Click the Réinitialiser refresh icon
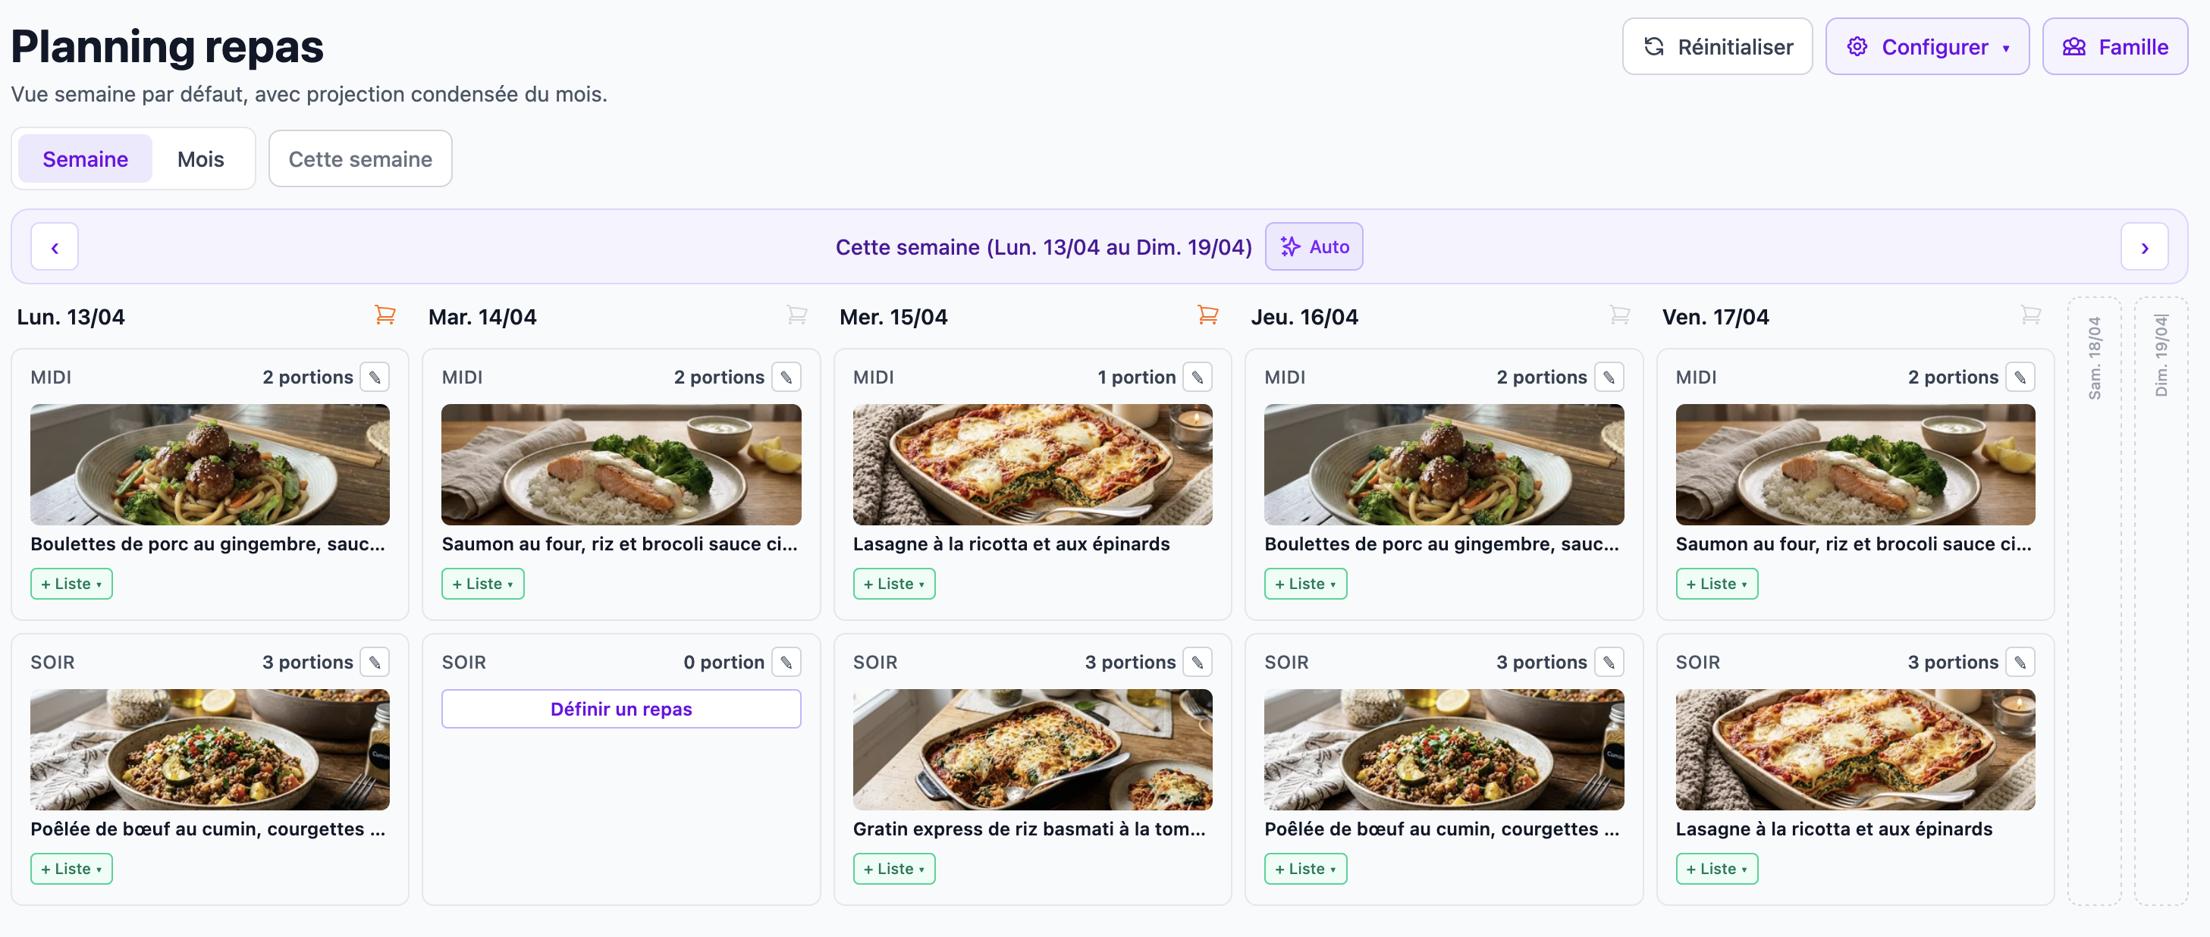The image size is (2210, 937). 1655,46
